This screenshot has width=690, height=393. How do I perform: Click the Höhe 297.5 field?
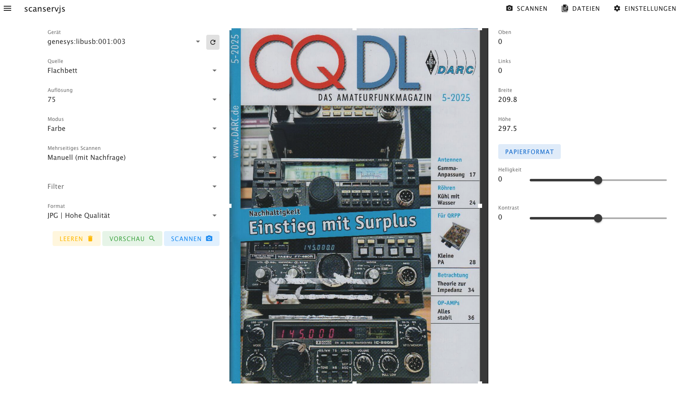pos(582,128)
